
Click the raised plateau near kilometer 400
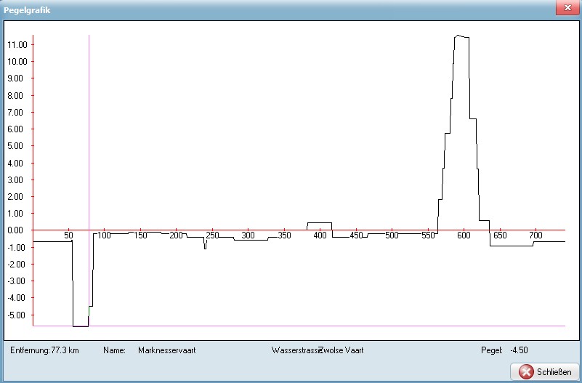[319, 222]
